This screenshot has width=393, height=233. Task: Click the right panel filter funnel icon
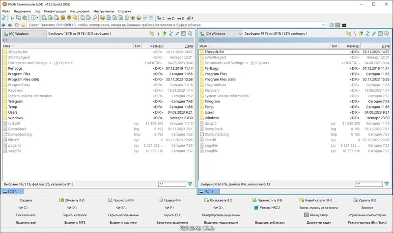click(387, 184)
